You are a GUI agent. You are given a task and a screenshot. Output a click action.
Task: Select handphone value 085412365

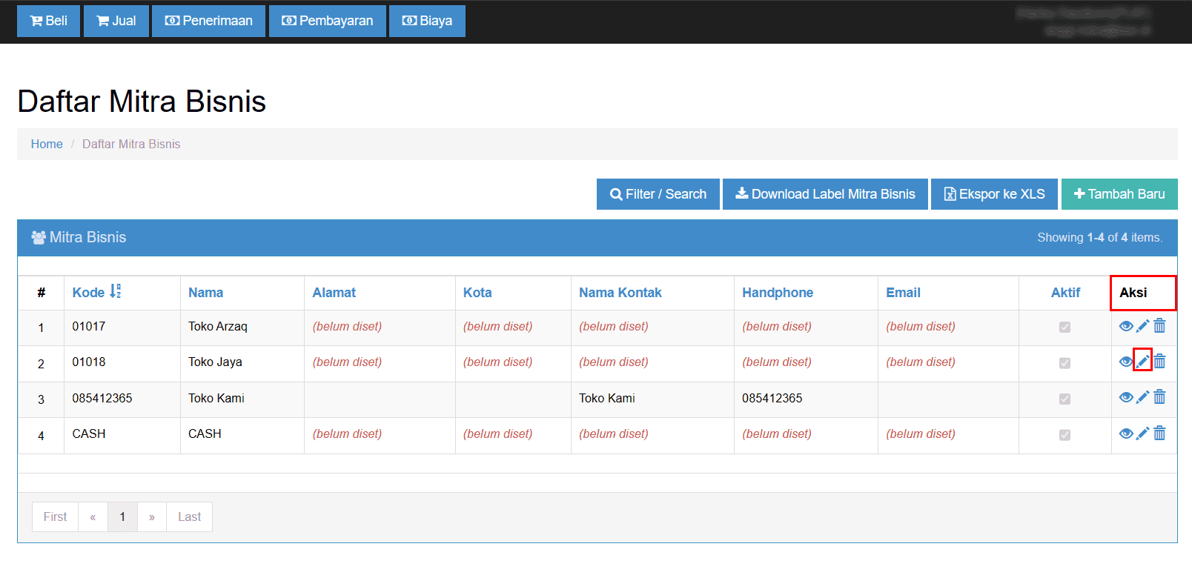tap(772, 398)
